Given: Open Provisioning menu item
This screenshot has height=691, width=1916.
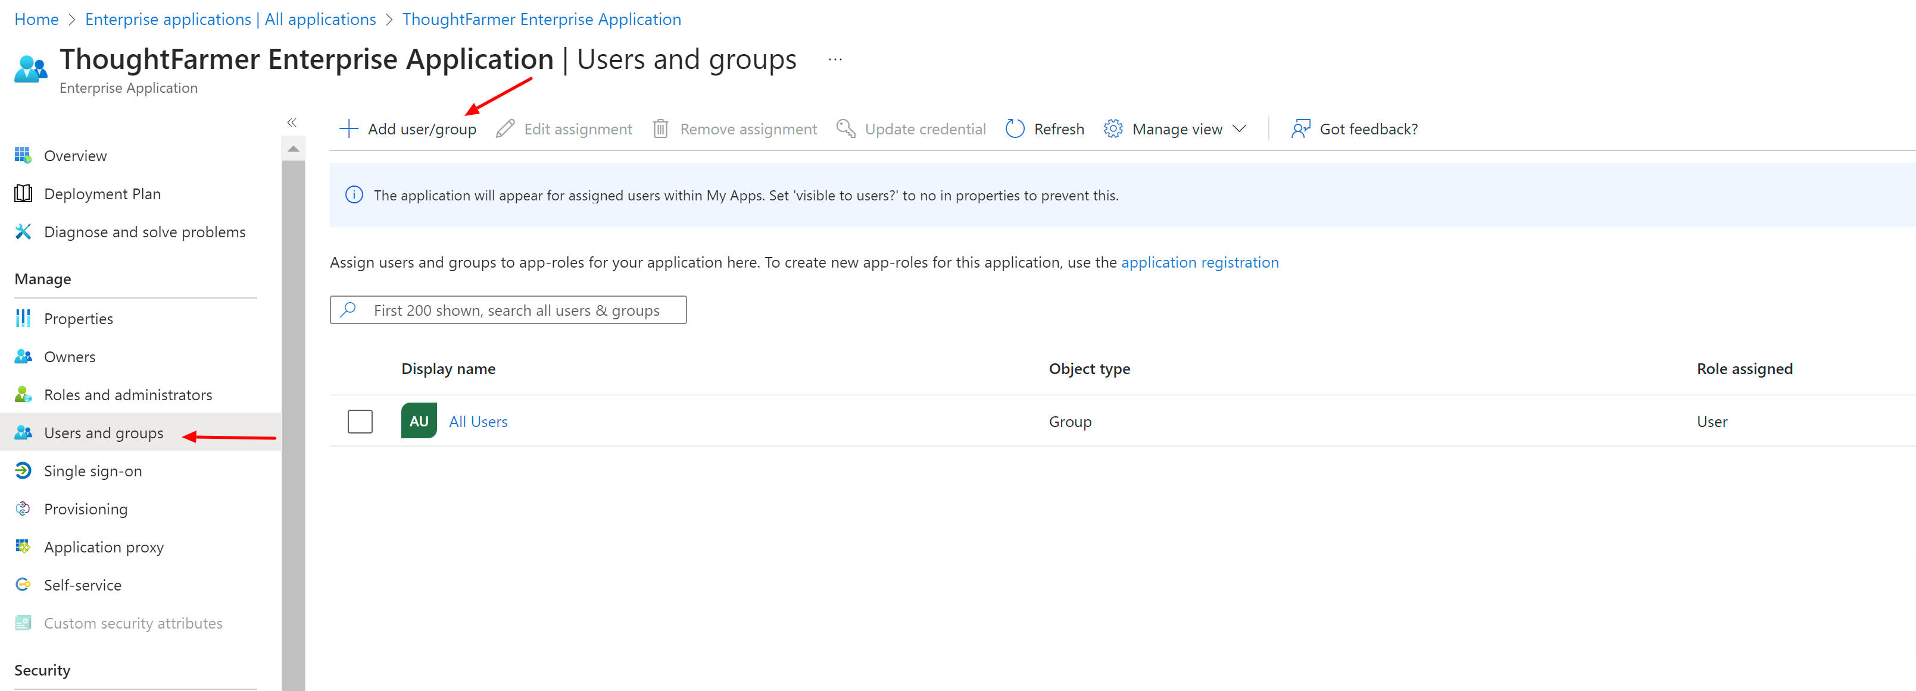Looking at the screenshot, I should (x=86, y=509).
